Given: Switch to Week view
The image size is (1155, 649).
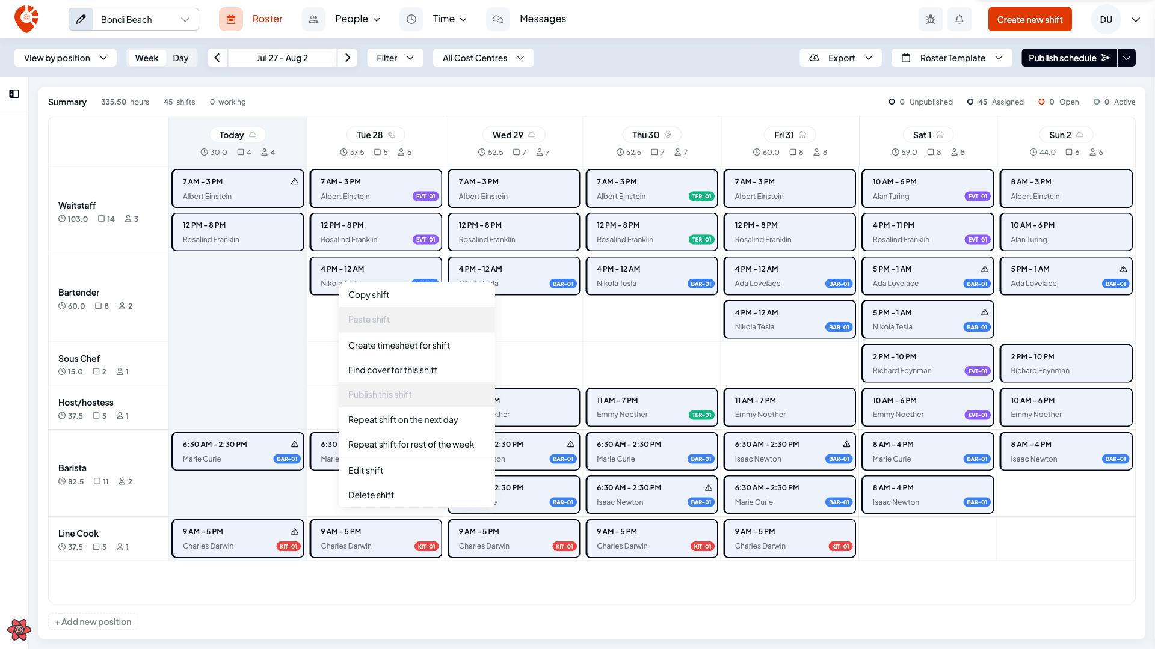Looking at the screenshot, I should click(x=147, y=58).
